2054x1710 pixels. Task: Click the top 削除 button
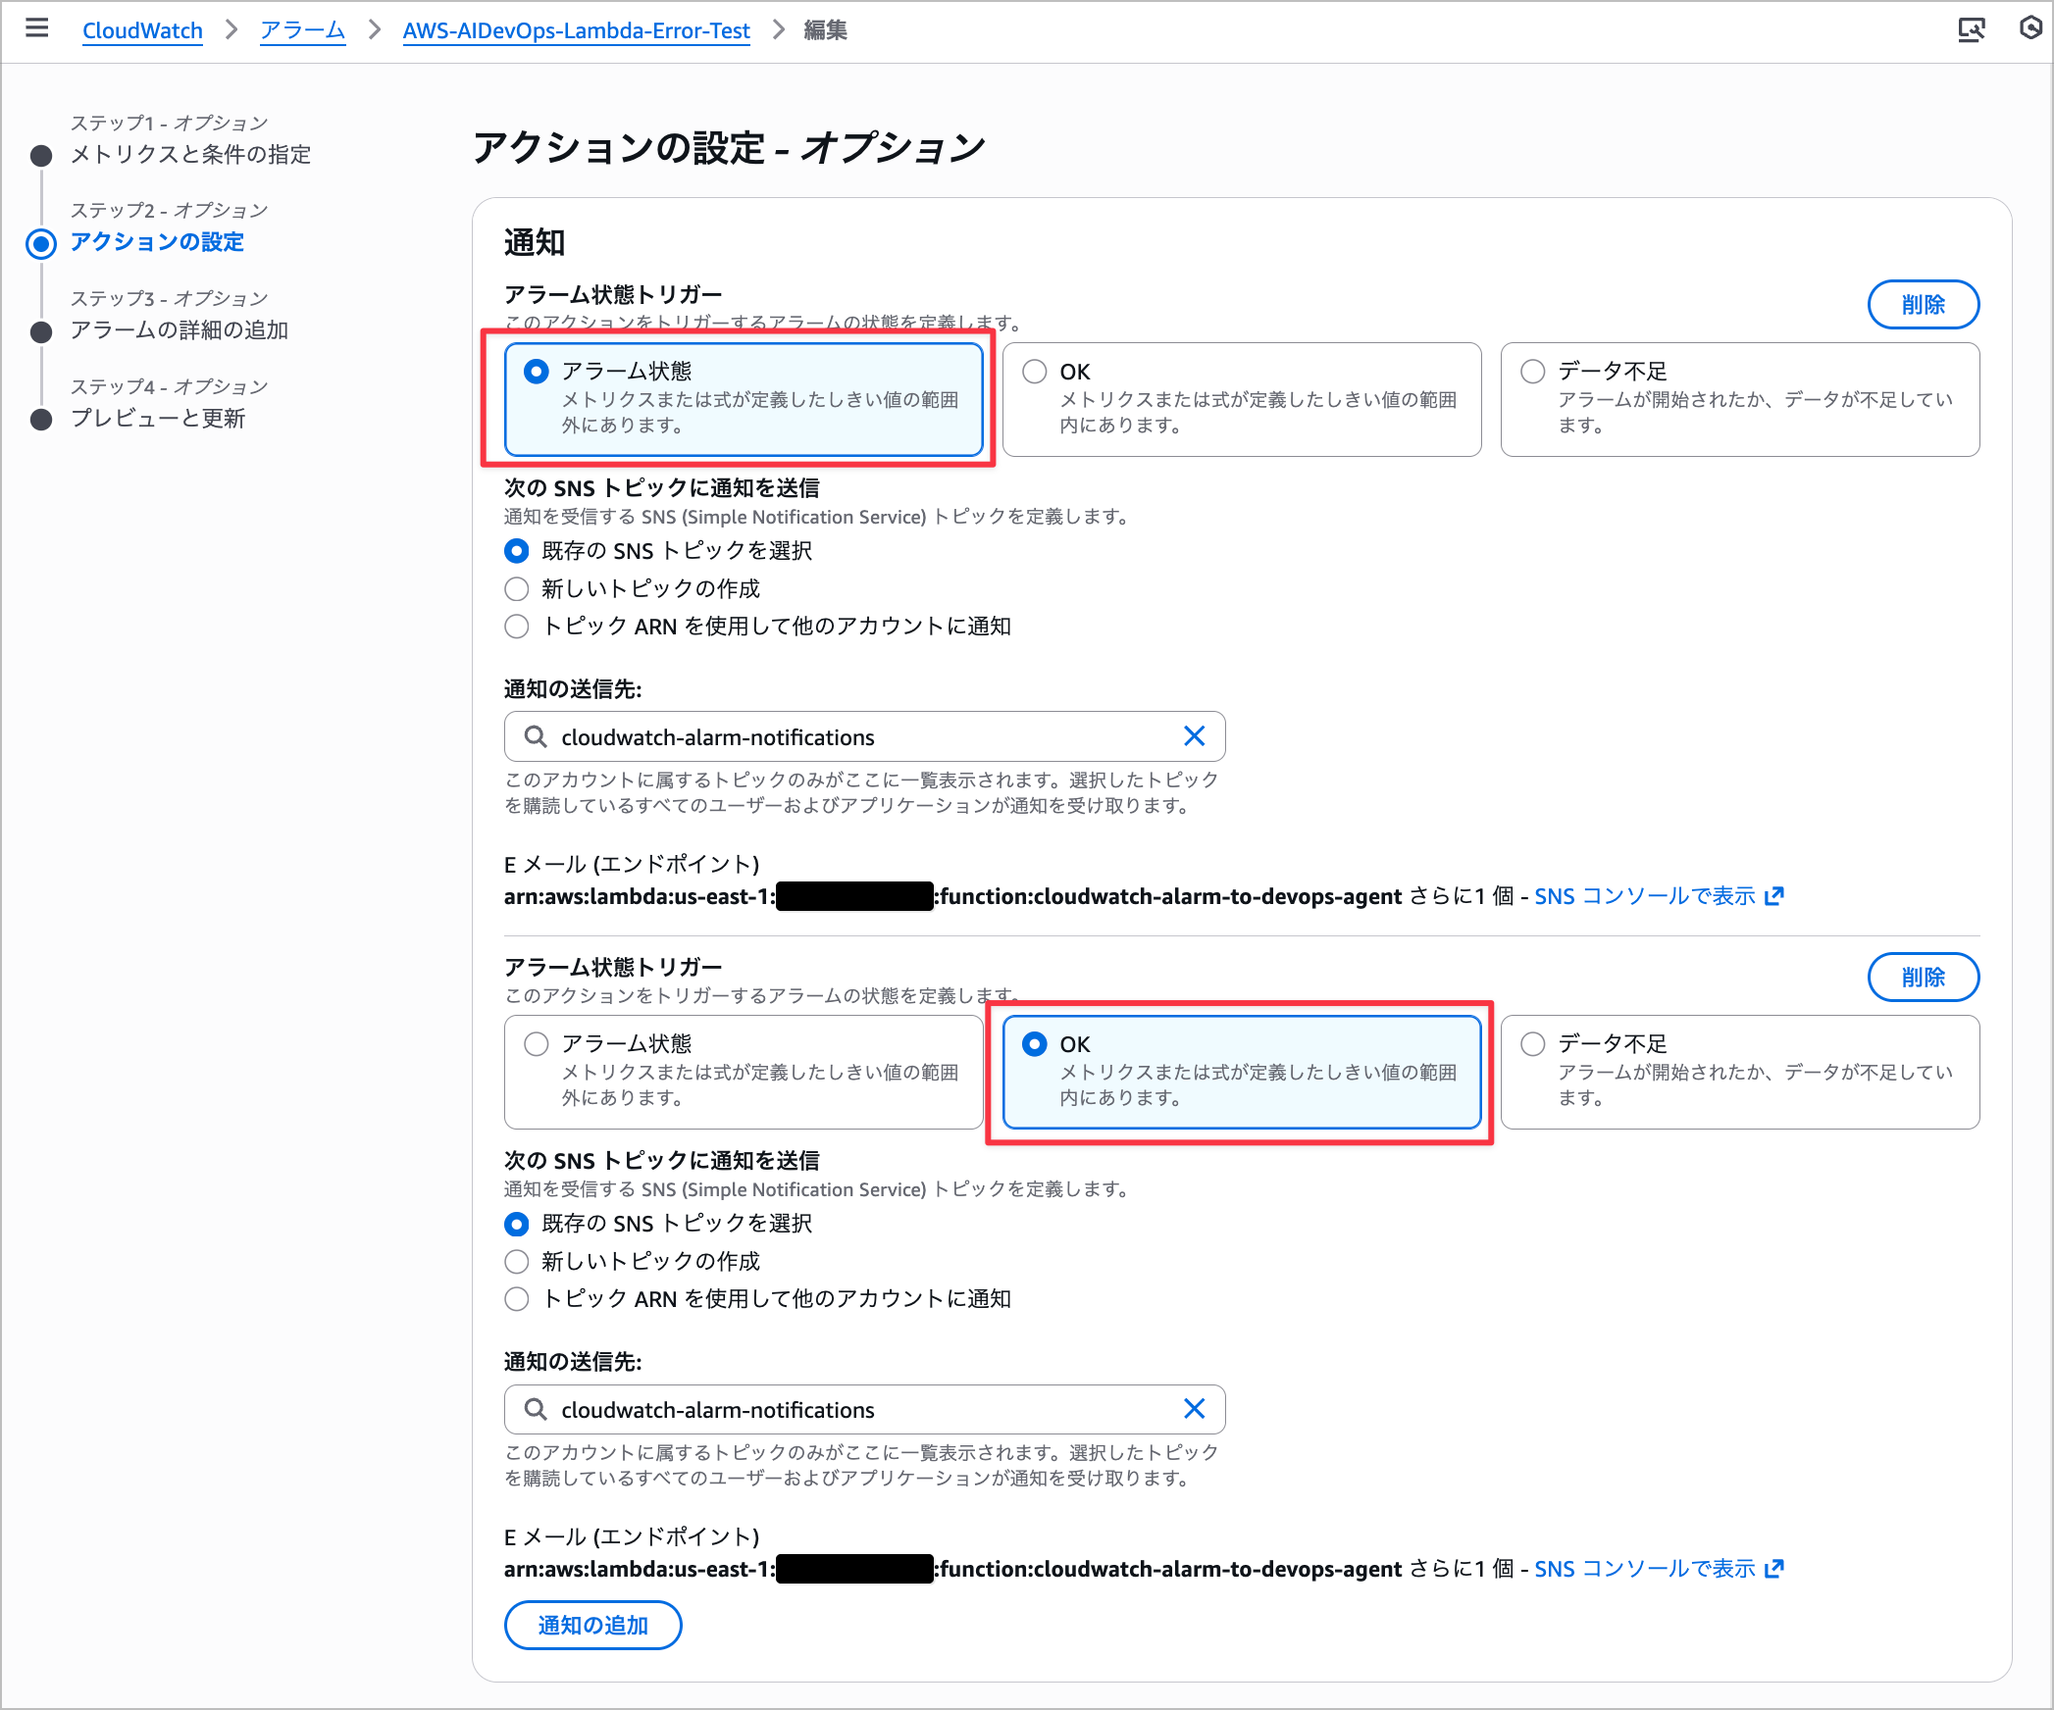coord(1923,304)
